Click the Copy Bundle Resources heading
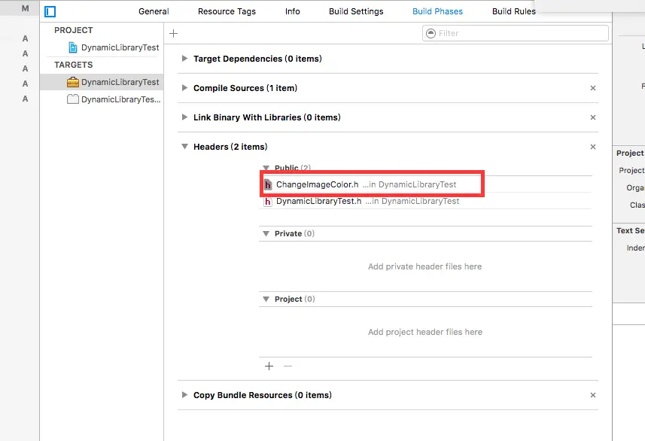Image resolution: width=645 pixels, height=441 pixels. coord(263,395)
